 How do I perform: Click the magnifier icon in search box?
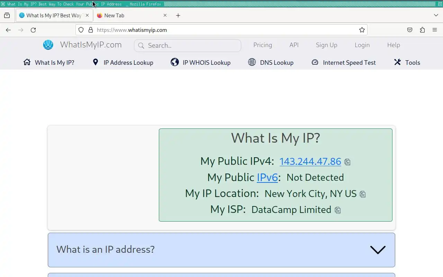click(x=141, y=45)
